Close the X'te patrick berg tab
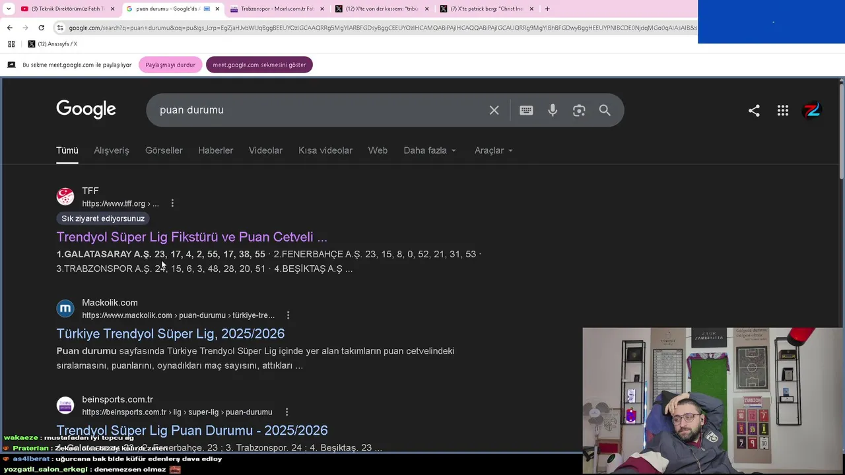 tap(531, 9)
